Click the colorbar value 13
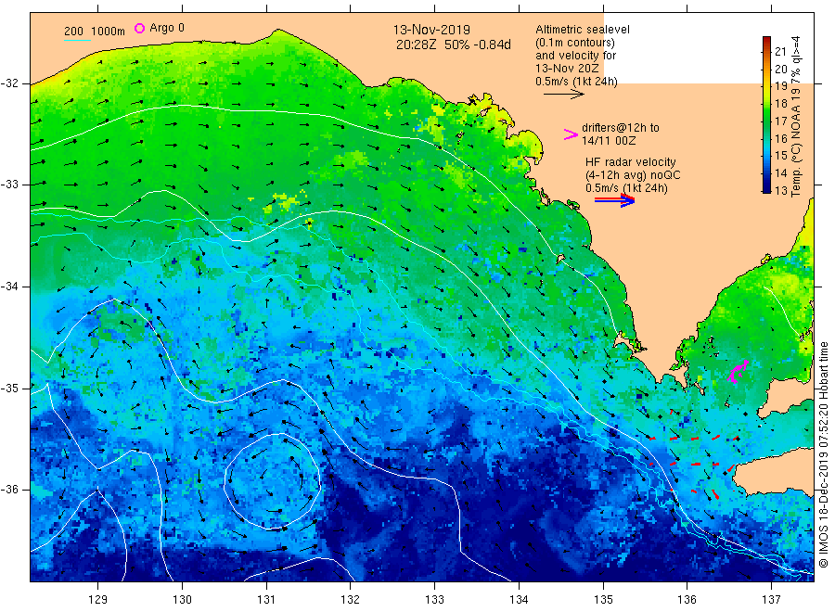Screen dimensions: 835x612 [x=780, y=190]
